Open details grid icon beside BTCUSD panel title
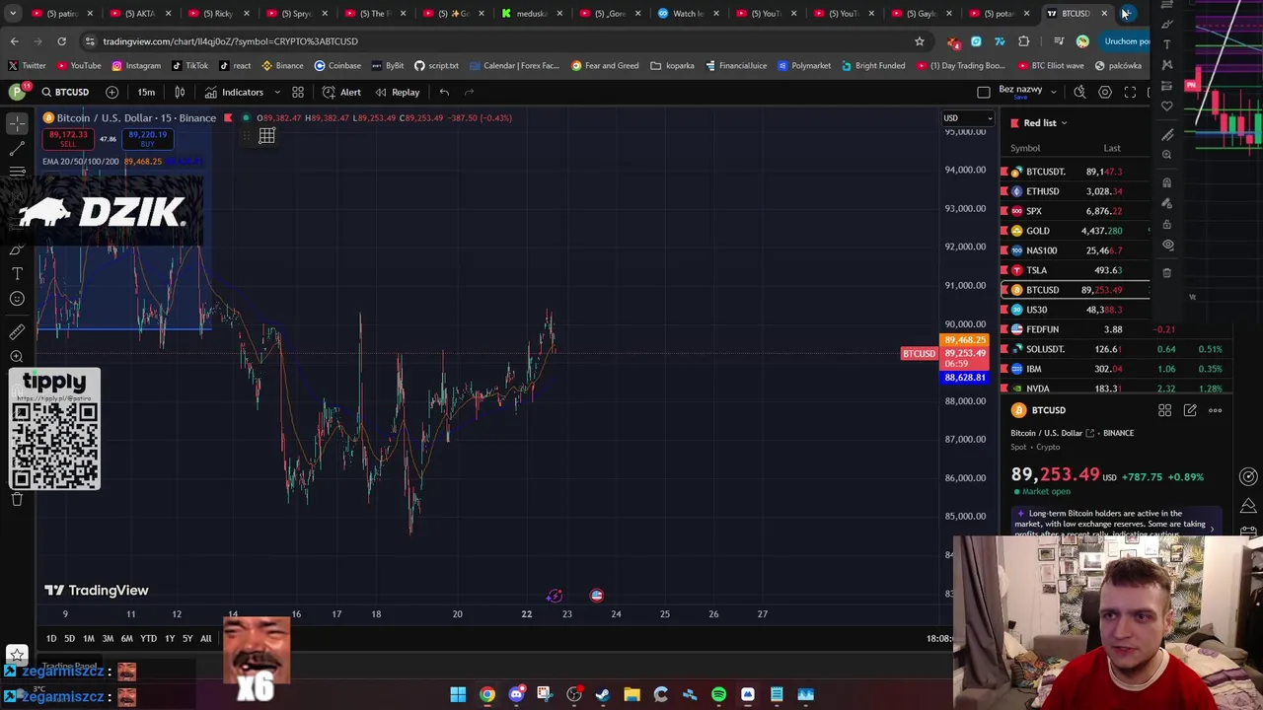Image resolution: width=1263 pixels, height=710 pixels. pos(1164,410)
